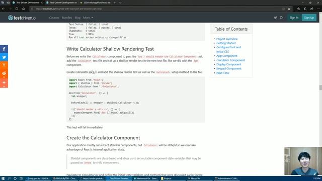Click the browser address bar URL

[68, 9]
